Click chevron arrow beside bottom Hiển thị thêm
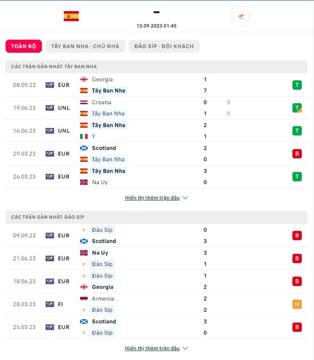314x360 pixels. click(185, 348)
